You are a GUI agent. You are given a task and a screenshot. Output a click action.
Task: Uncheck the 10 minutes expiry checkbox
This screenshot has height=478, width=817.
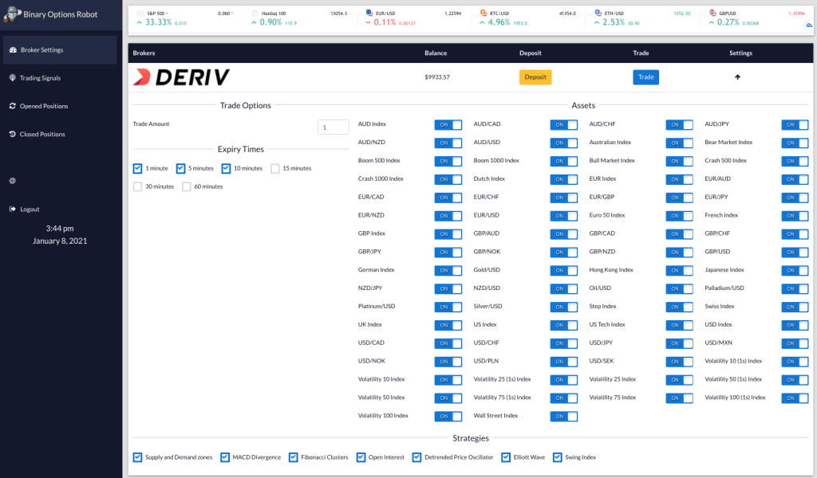[x=226, y=169]
